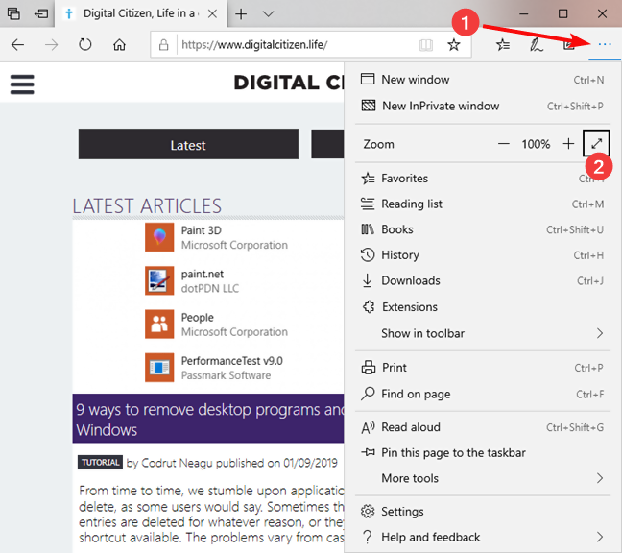Viewport: 622px width, 553px height.
Task: Click the Settings and more ellipsis button
Action: [x=605, y=45]
